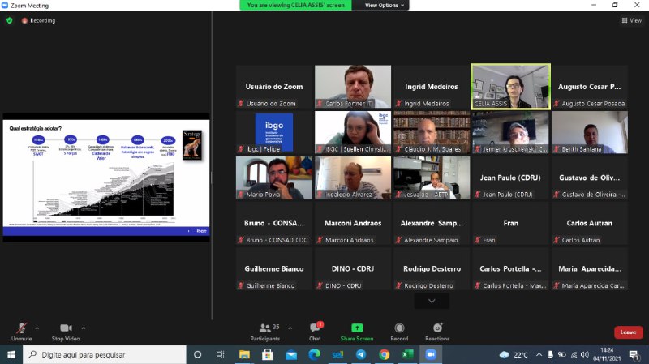Image resolution: width=649 pixels, height=364 pixels.
Task: Click Augusto Cesar Posada participant tile
Action: (590, 87)
